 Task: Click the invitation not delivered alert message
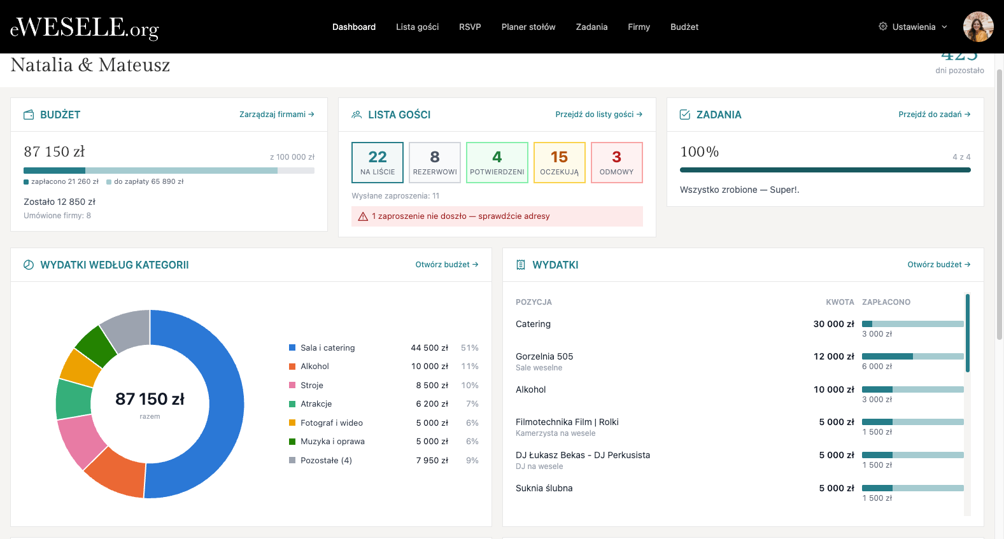497,216
